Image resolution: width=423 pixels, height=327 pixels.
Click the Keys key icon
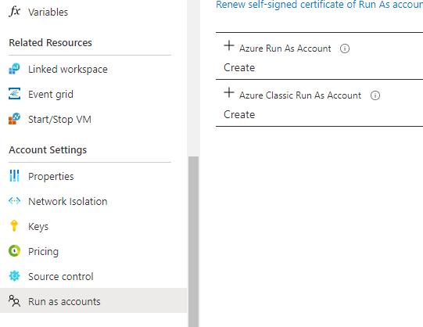click(x=14, y=225)
